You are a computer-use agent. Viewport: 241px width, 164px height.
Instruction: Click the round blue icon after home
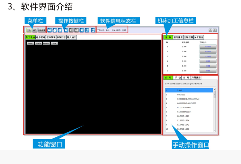(60, 30)
